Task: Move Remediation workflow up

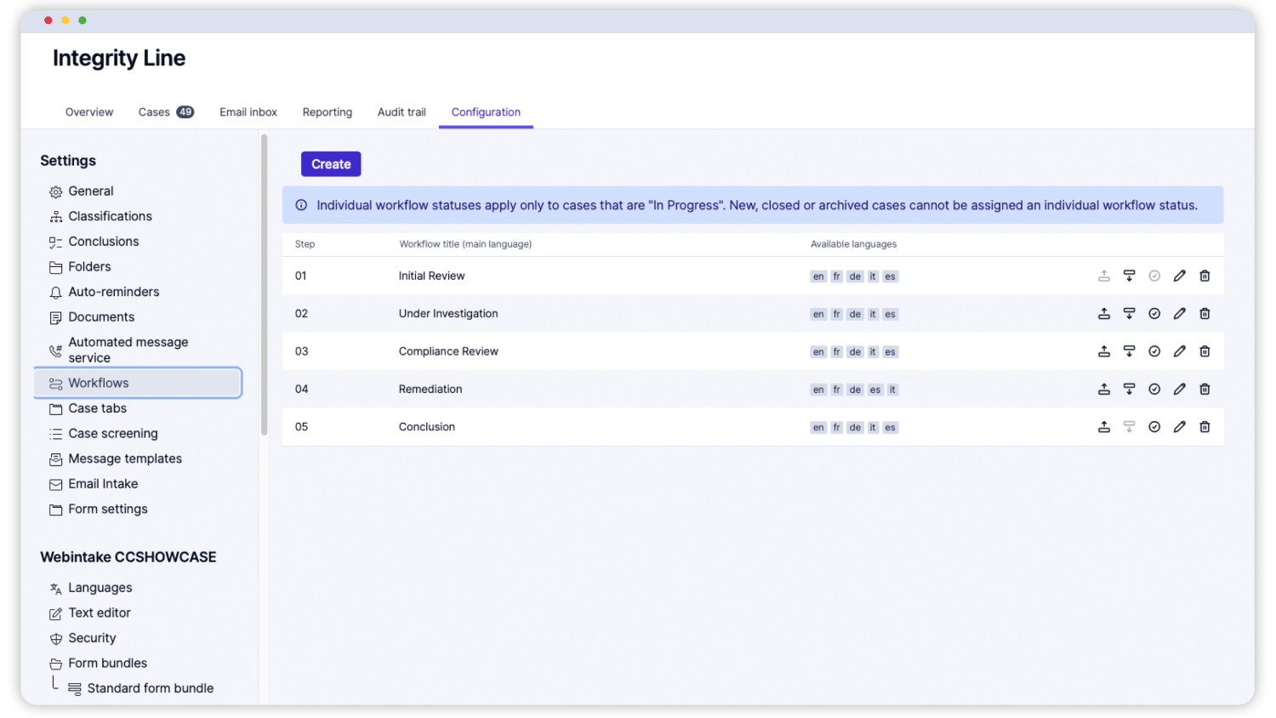Action: [x=1103, y=389]
